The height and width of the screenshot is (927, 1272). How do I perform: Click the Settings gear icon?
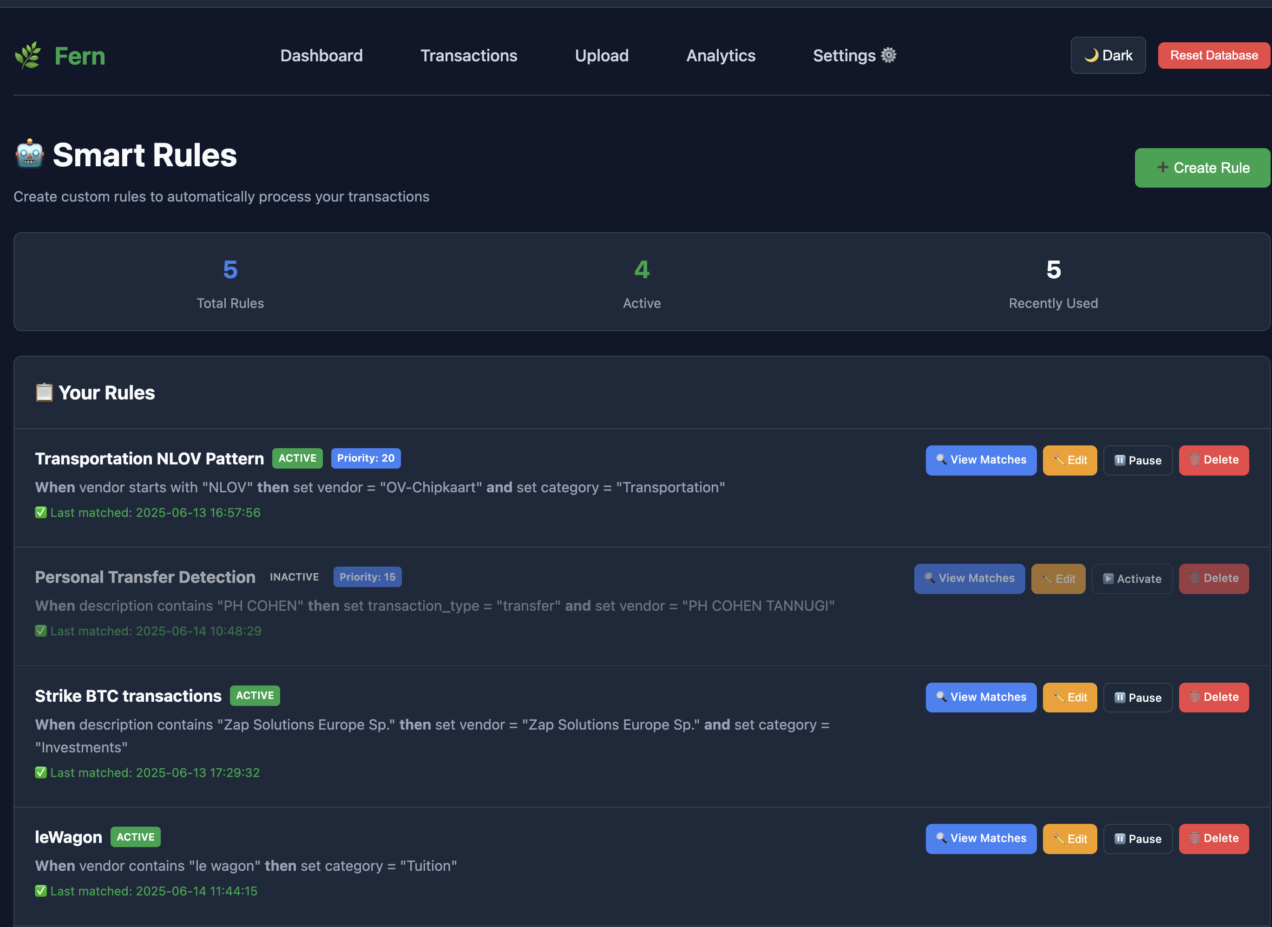coord(889,55)
